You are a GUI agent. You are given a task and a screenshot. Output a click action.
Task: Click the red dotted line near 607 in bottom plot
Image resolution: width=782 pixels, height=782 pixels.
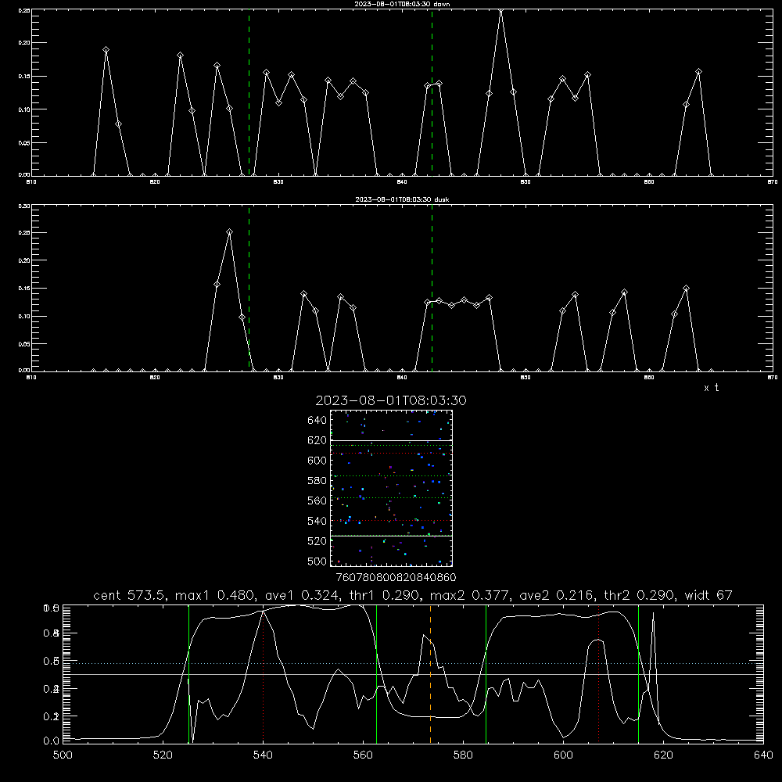(598, 674)
